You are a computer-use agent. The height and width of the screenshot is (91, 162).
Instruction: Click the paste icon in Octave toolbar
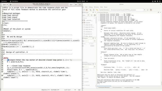pyautogui.click(x=94, y=10)
